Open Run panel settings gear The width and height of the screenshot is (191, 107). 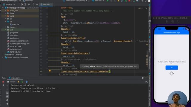click(143, 78)
